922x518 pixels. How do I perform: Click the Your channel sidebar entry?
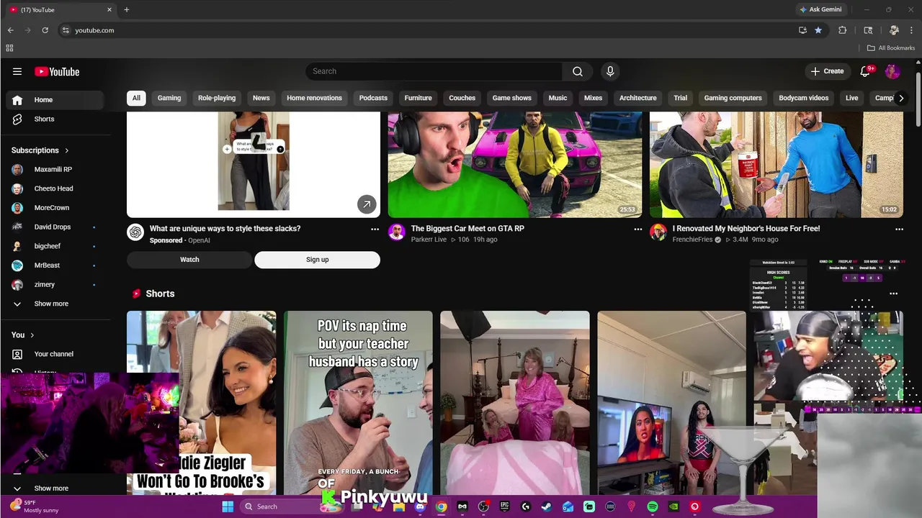54,354
